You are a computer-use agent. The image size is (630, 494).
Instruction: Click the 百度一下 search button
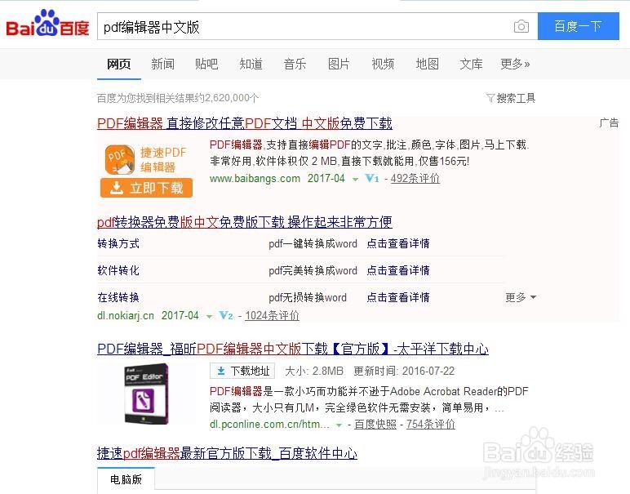pyautogui.click(x=578, y=26)
